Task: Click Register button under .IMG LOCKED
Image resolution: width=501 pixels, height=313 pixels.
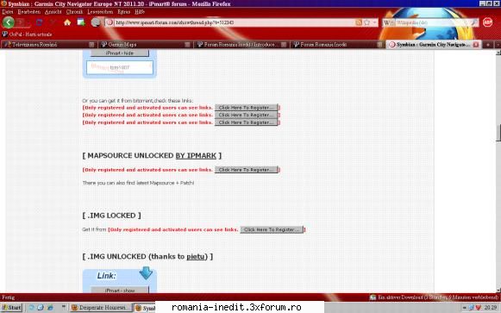Action: point(272,229)
